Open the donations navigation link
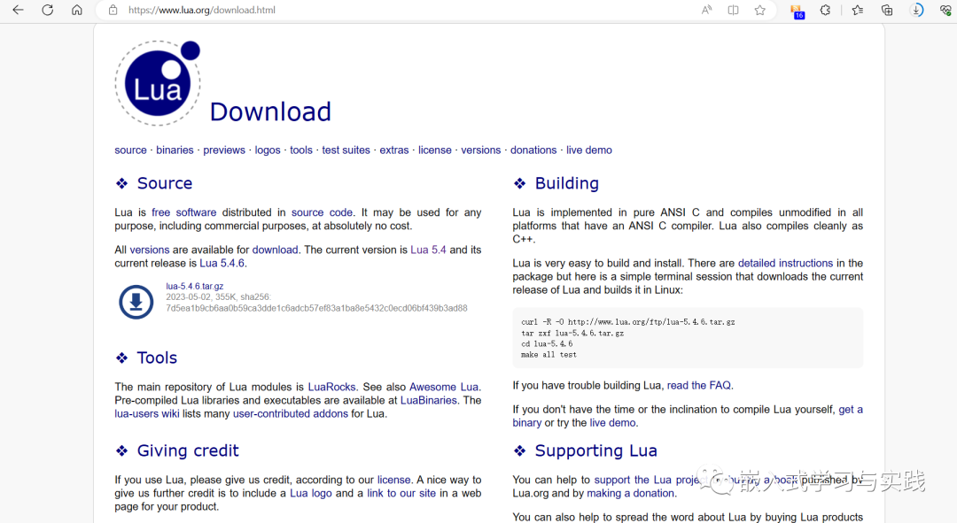This screenshot has width=957, height=523. pos(533,150)
